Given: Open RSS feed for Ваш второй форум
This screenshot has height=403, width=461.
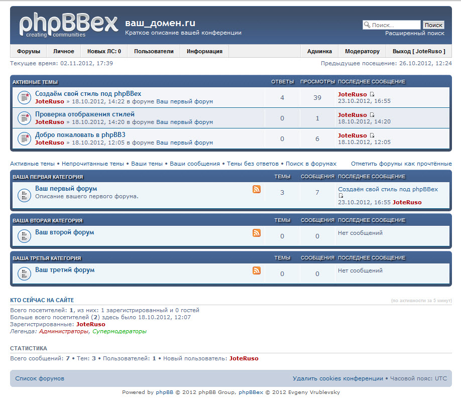Looking at the screenshot, I should tap(257, 233).
